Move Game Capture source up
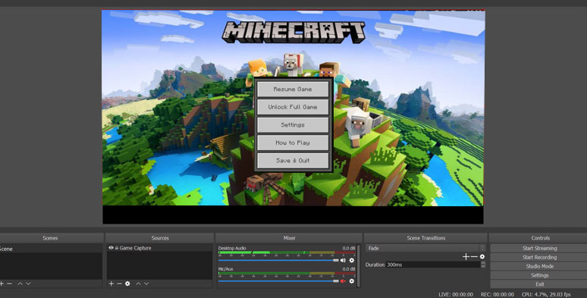Image resolution: width=587 pixels, height=298 pixels. tap(138, 284)
